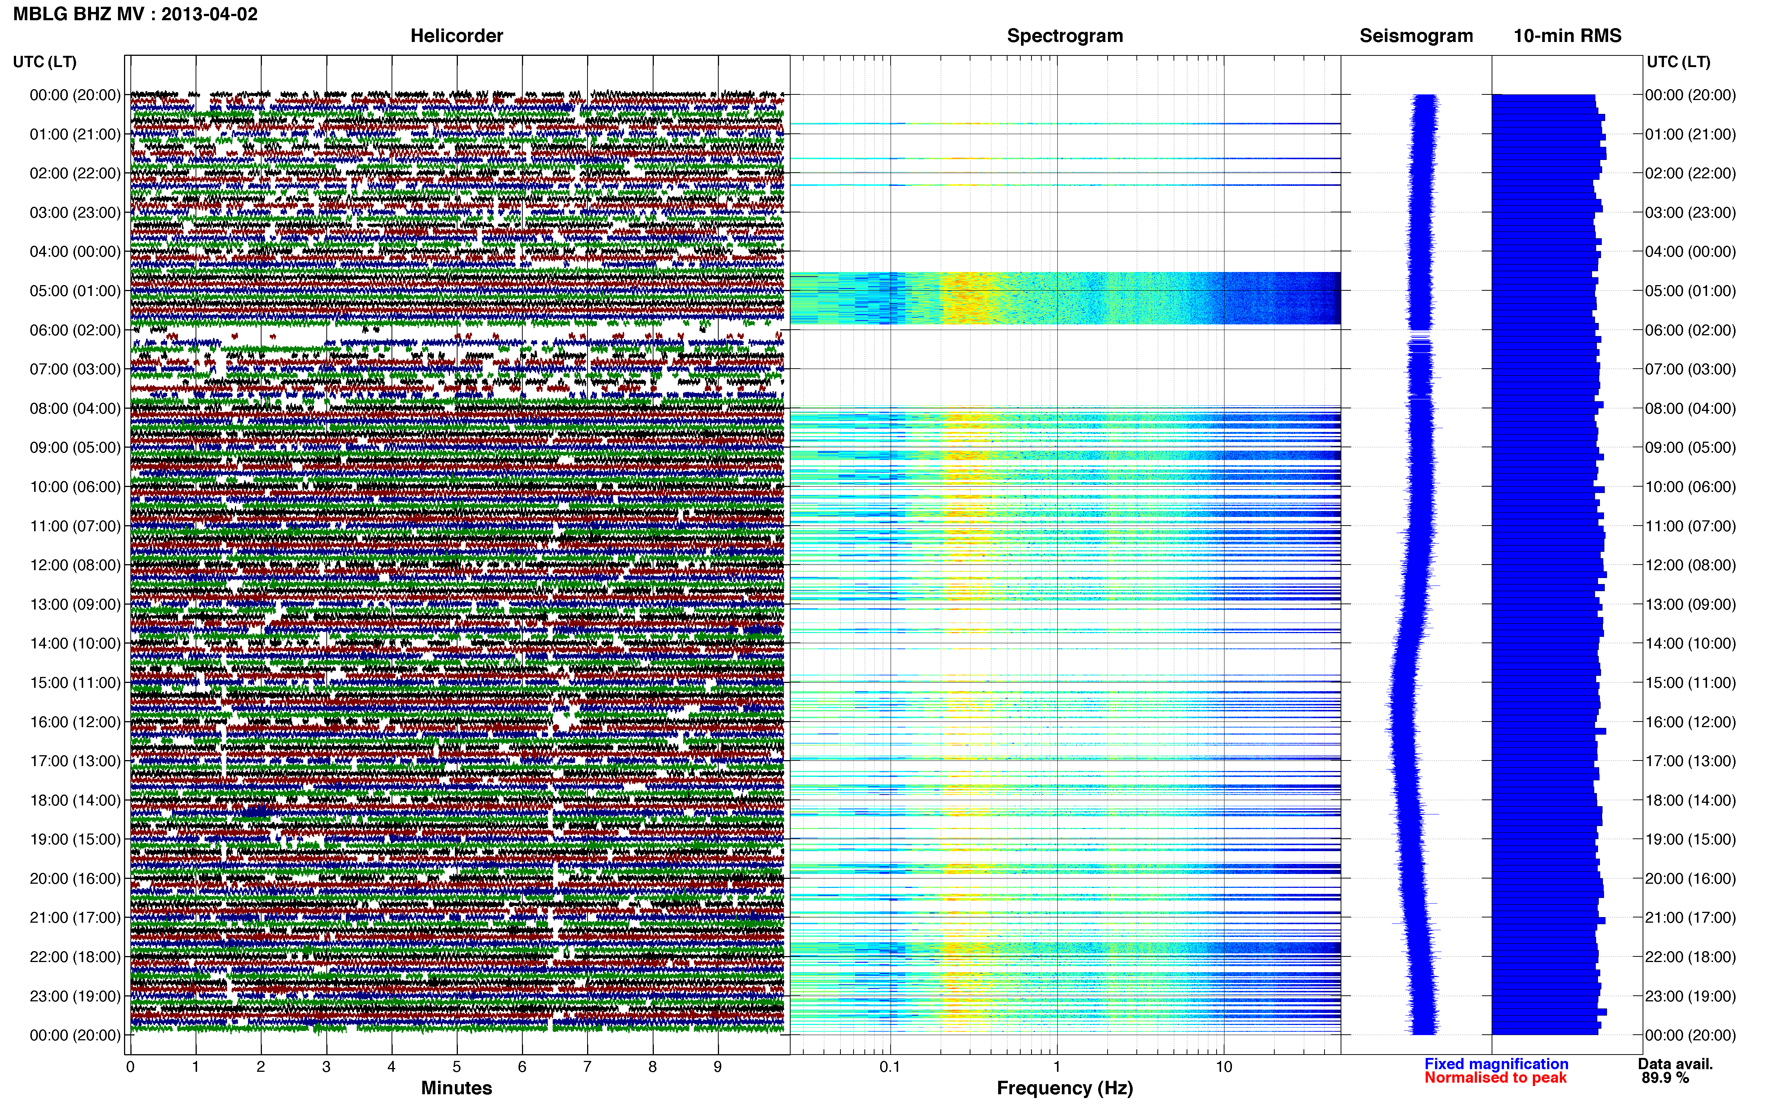Image resolution: width=1776 pixels, height=1110 pixels.
Task: Click the right-axis label "08:00 (04:00)"
Action: coord(1690,408)
